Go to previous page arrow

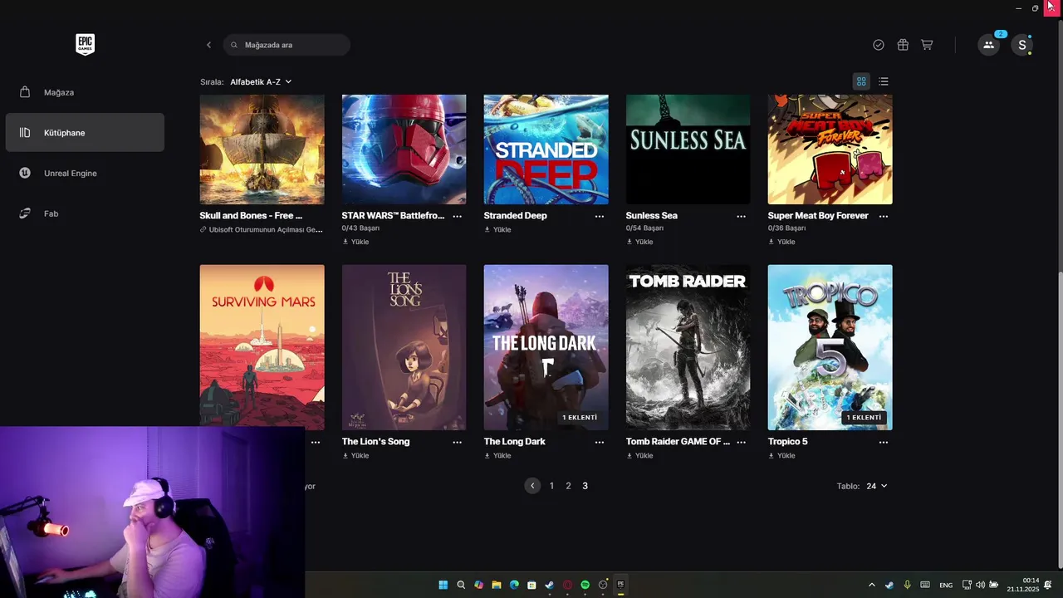tap(532, 486)
